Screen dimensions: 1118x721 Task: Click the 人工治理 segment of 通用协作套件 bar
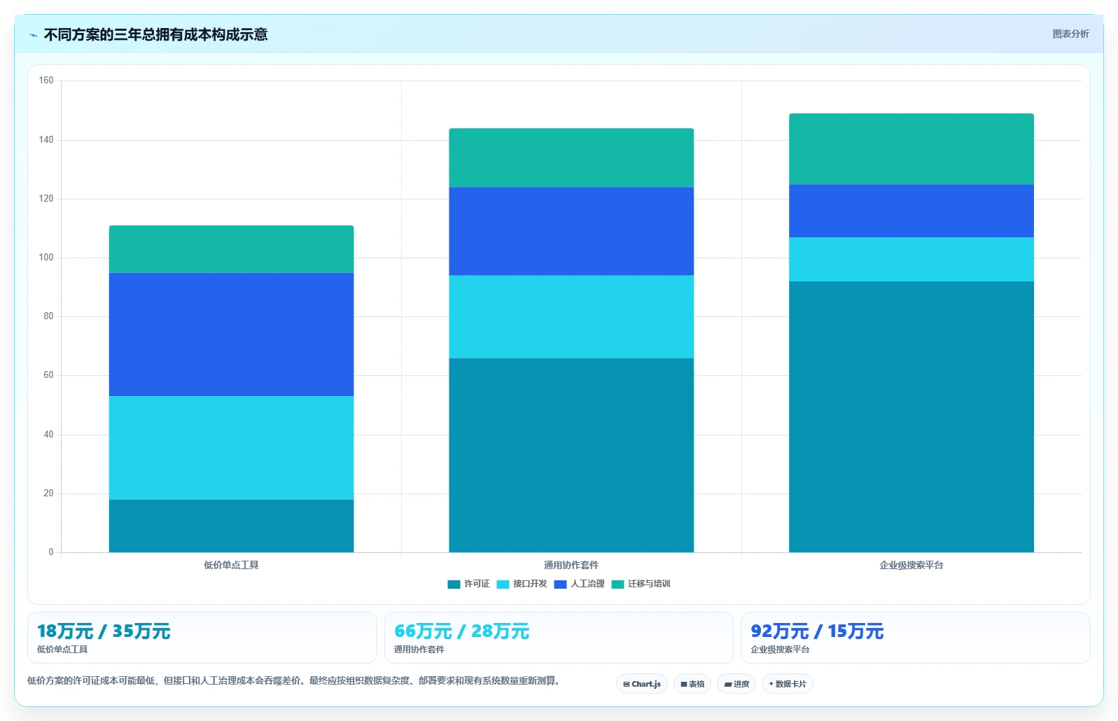(571, 232)
